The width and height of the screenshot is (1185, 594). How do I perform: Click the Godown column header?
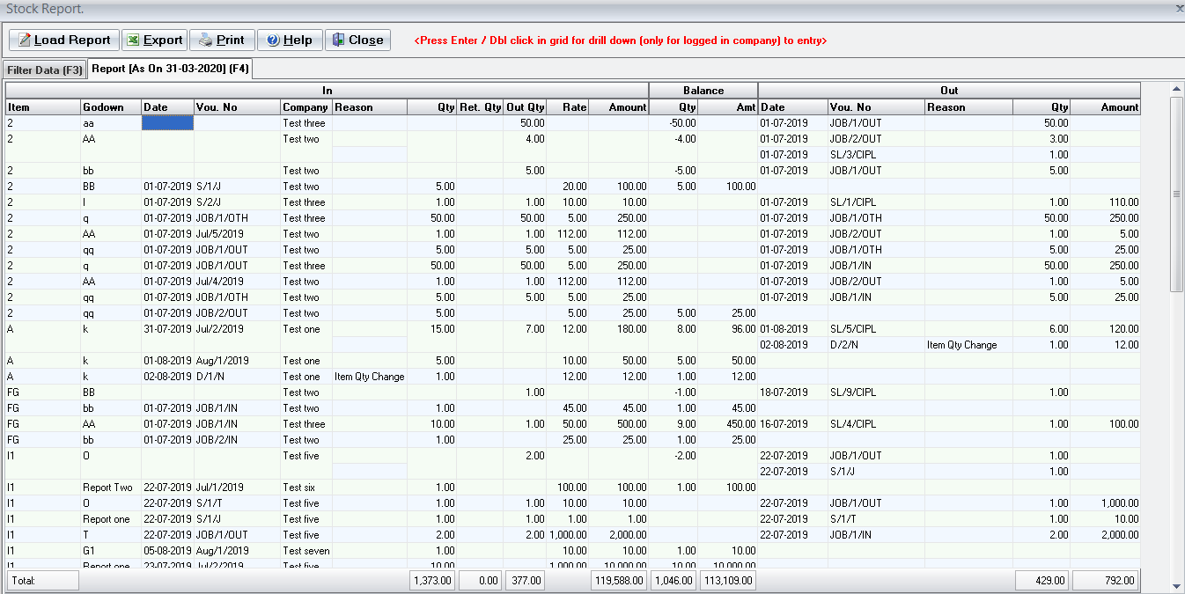[111, 107]
